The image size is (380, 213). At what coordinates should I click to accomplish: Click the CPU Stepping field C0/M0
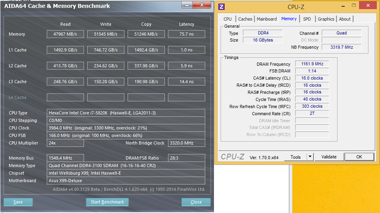click(126, 120)
